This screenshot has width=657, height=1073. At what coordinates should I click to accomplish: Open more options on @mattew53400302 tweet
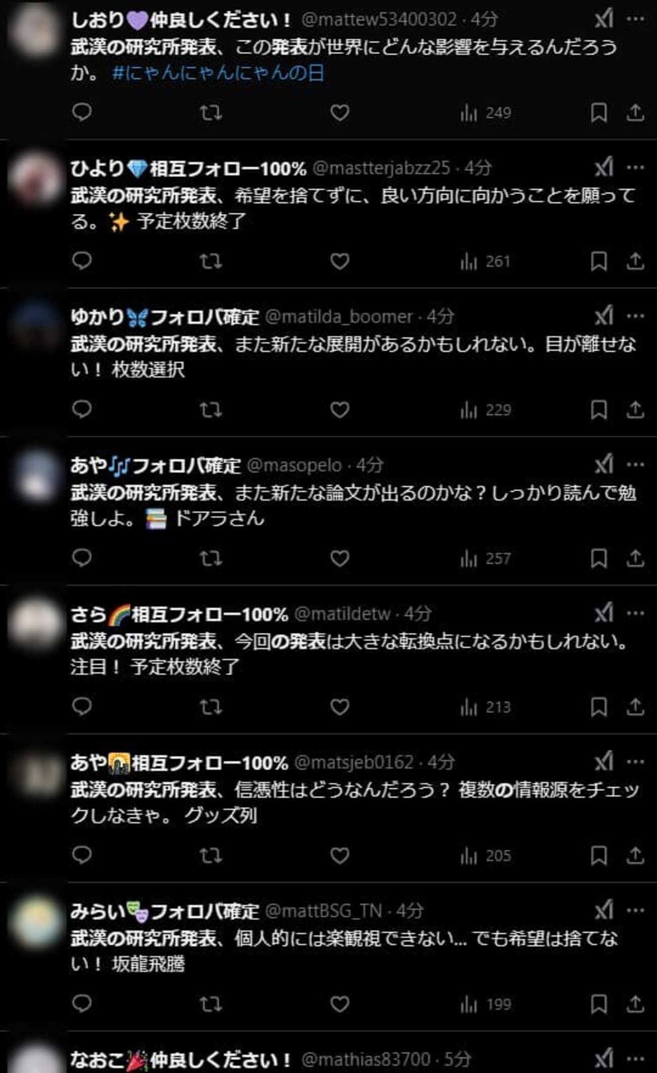coord(635,19)
